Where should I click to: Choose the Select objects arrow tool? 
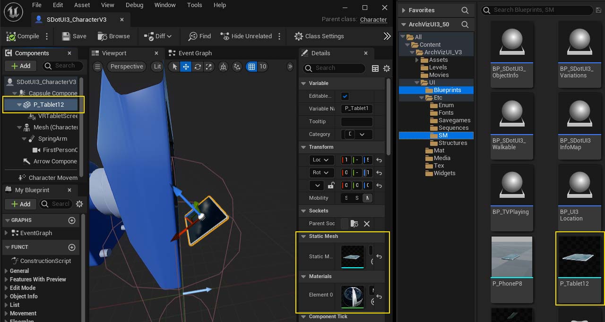tap(175, 67)
